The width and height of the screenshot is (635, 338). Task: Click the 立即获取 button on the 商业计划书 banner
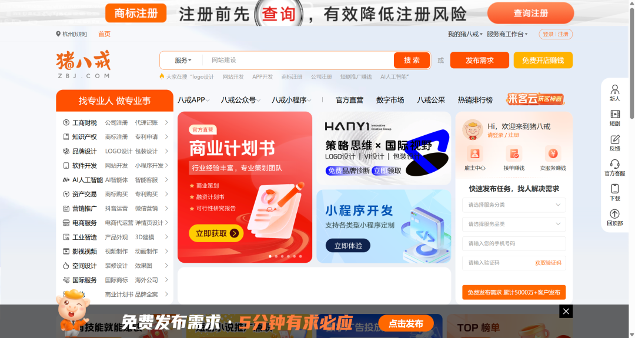click(216, 233)
